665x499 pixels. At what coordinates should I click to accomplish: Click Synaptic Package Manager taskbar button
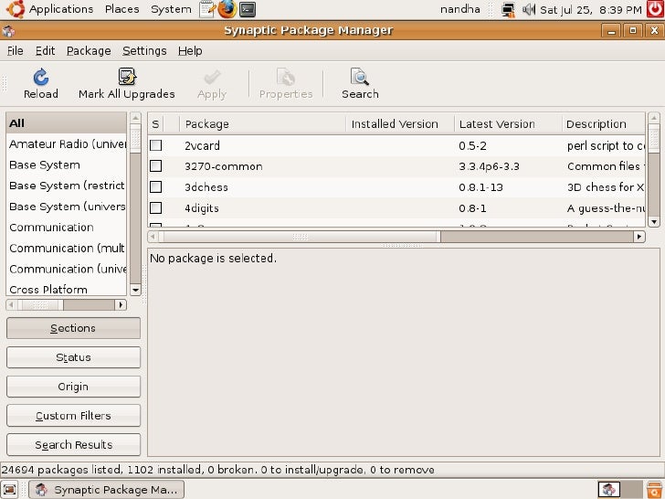[x=107, y=489]
